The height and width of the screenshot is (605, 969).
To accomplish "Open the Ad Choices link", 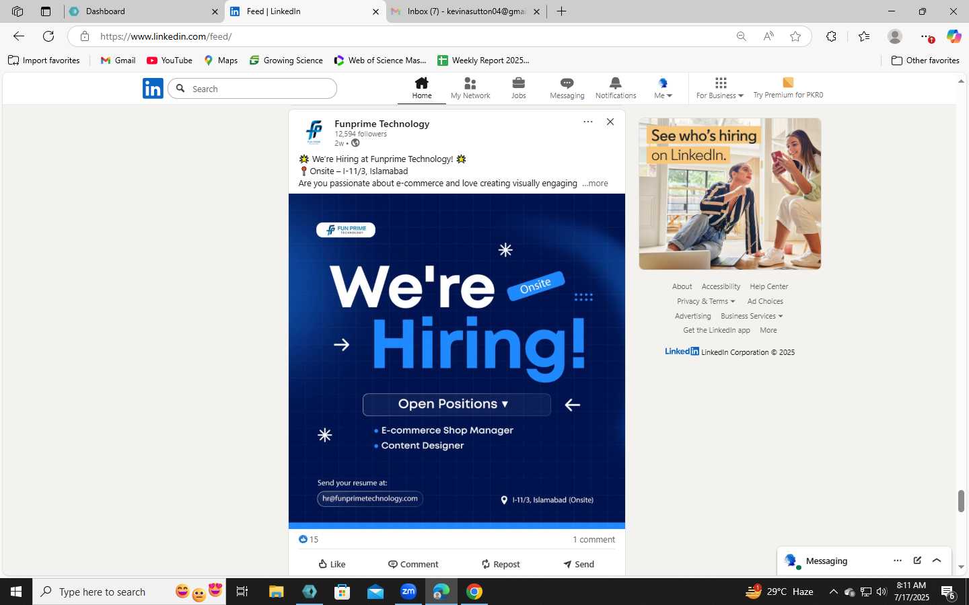I will 765,301.
